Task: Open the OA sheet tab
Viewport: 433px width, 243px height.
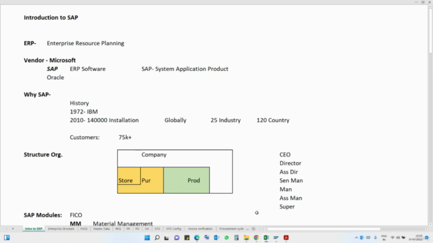Action: click(x=147, y=229)
